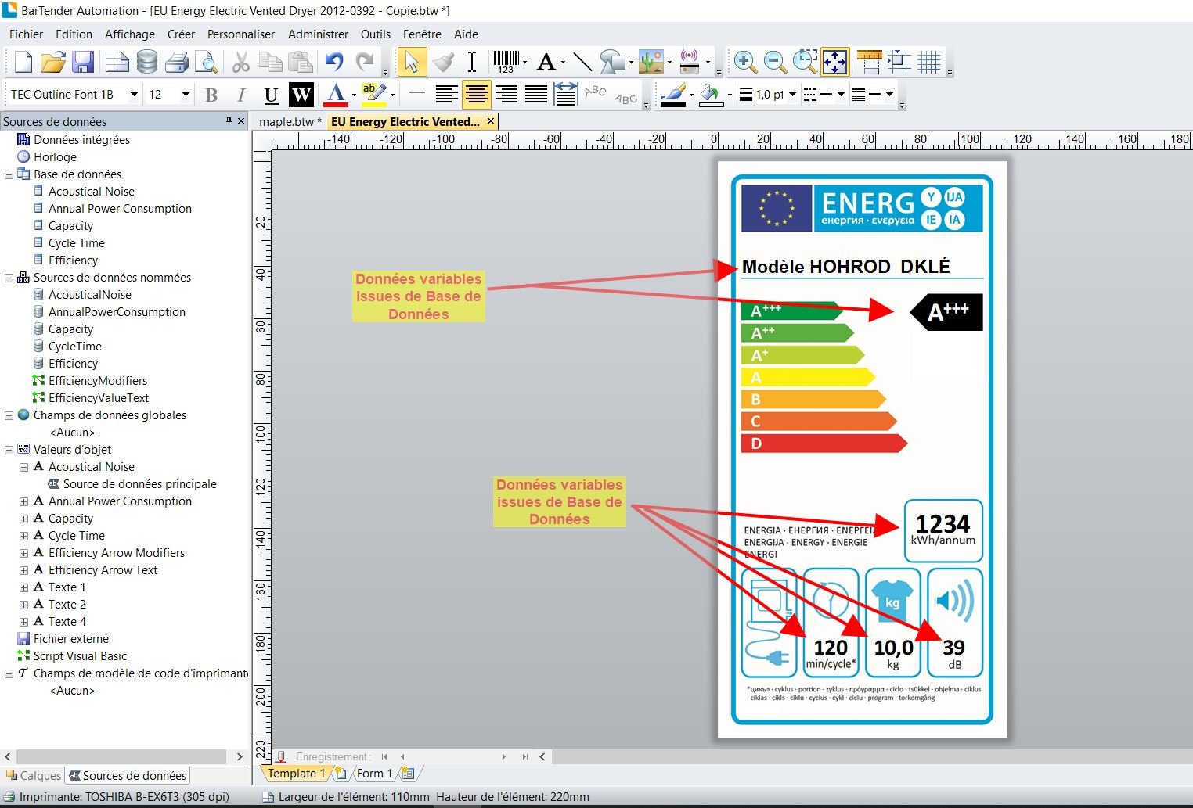Select the Template 1 tab
This screenshot has width=1193, height=808.
pos(296,774)
